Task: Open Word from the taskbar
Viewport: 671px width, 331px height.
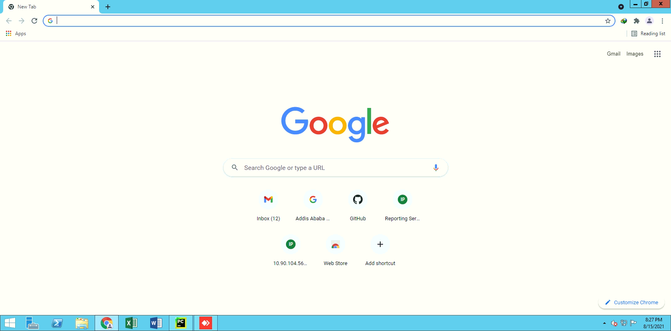Action: (x=156, y=323)
